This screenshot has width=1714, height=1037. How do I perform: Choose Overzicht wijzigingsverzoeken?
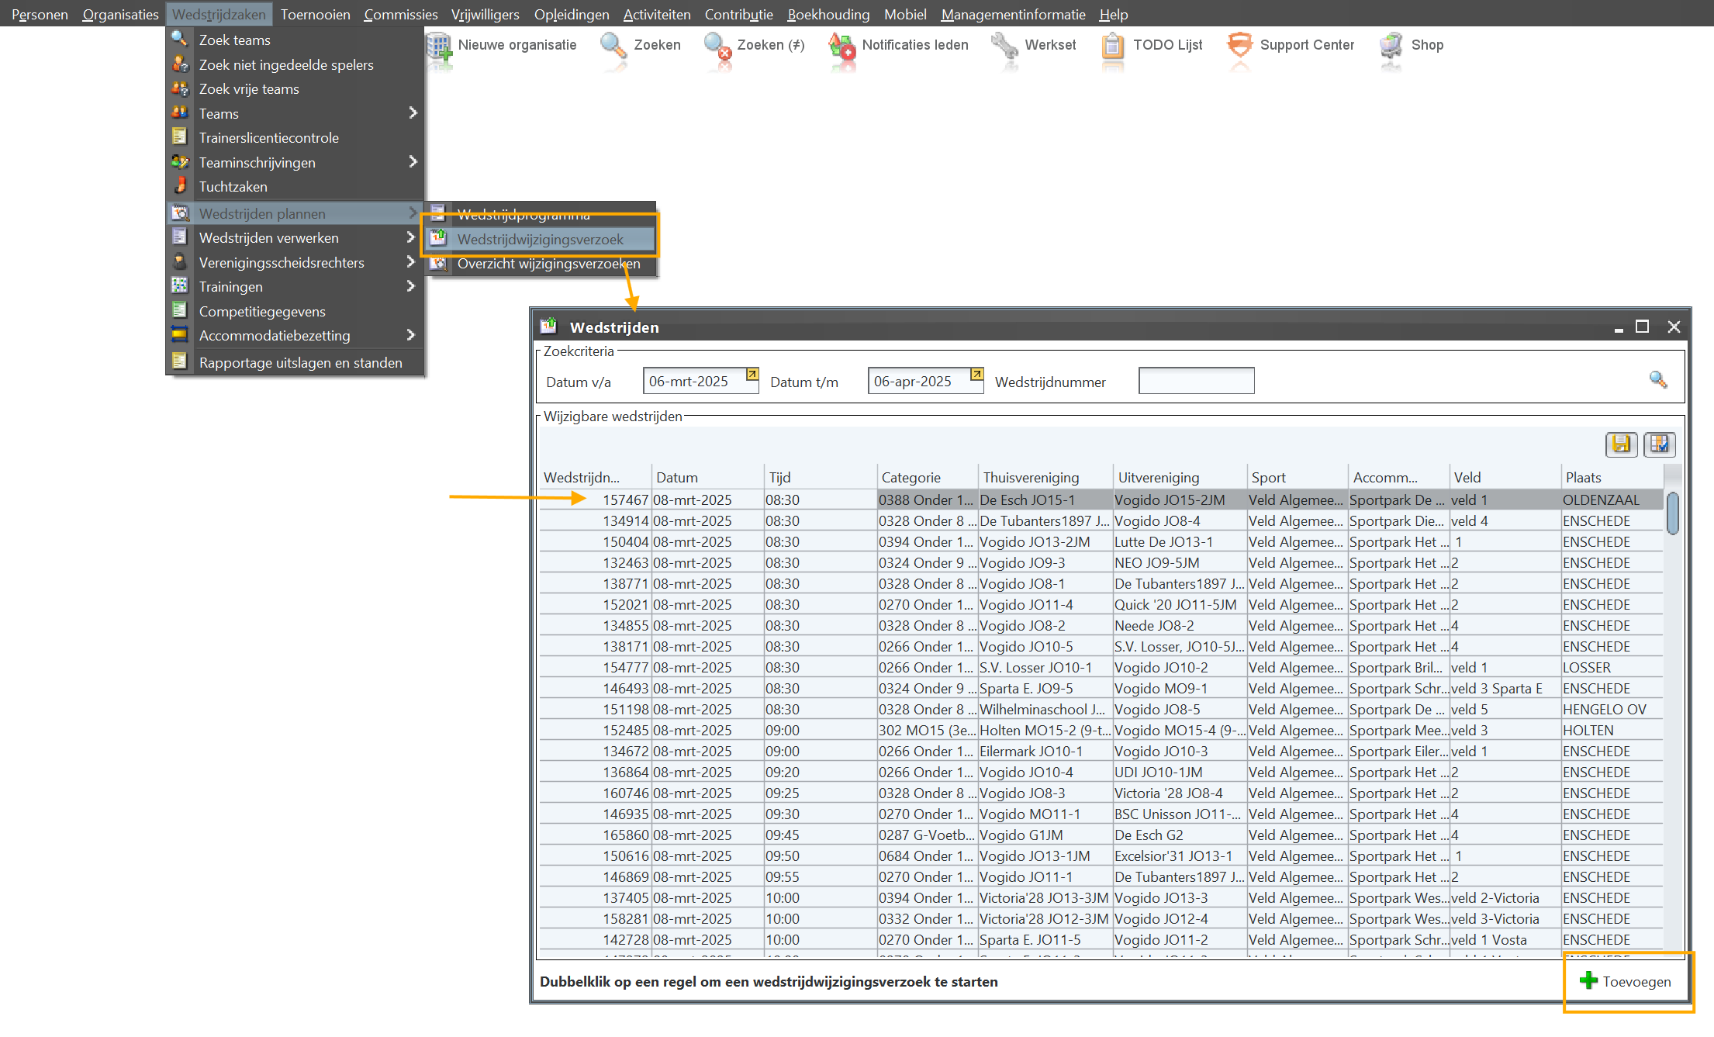pos(548,264)
